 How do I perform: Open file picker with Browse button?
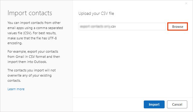point(178,27)
